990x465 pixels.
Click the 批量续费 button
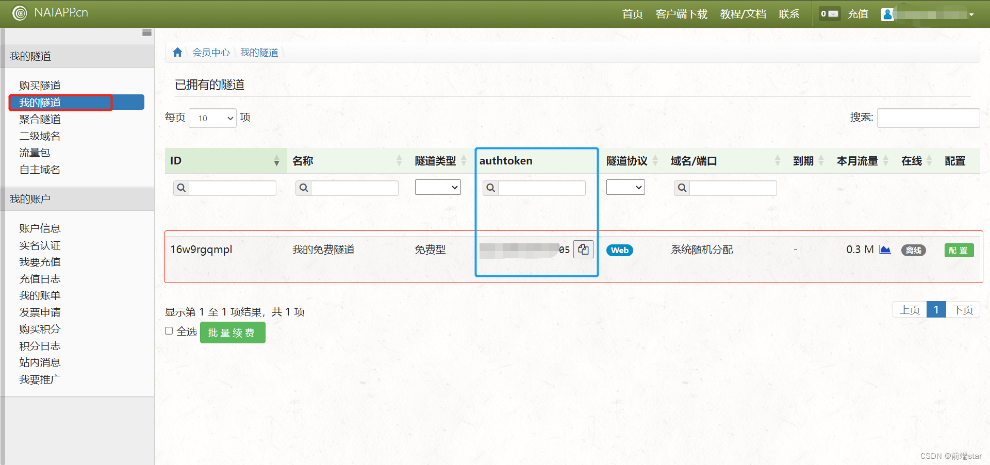click(233, 333)
